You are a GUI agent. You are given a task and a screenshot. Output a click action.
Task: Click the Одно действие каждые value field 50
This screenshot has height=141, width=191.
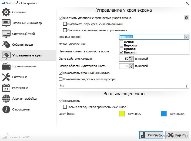[124, 59]
